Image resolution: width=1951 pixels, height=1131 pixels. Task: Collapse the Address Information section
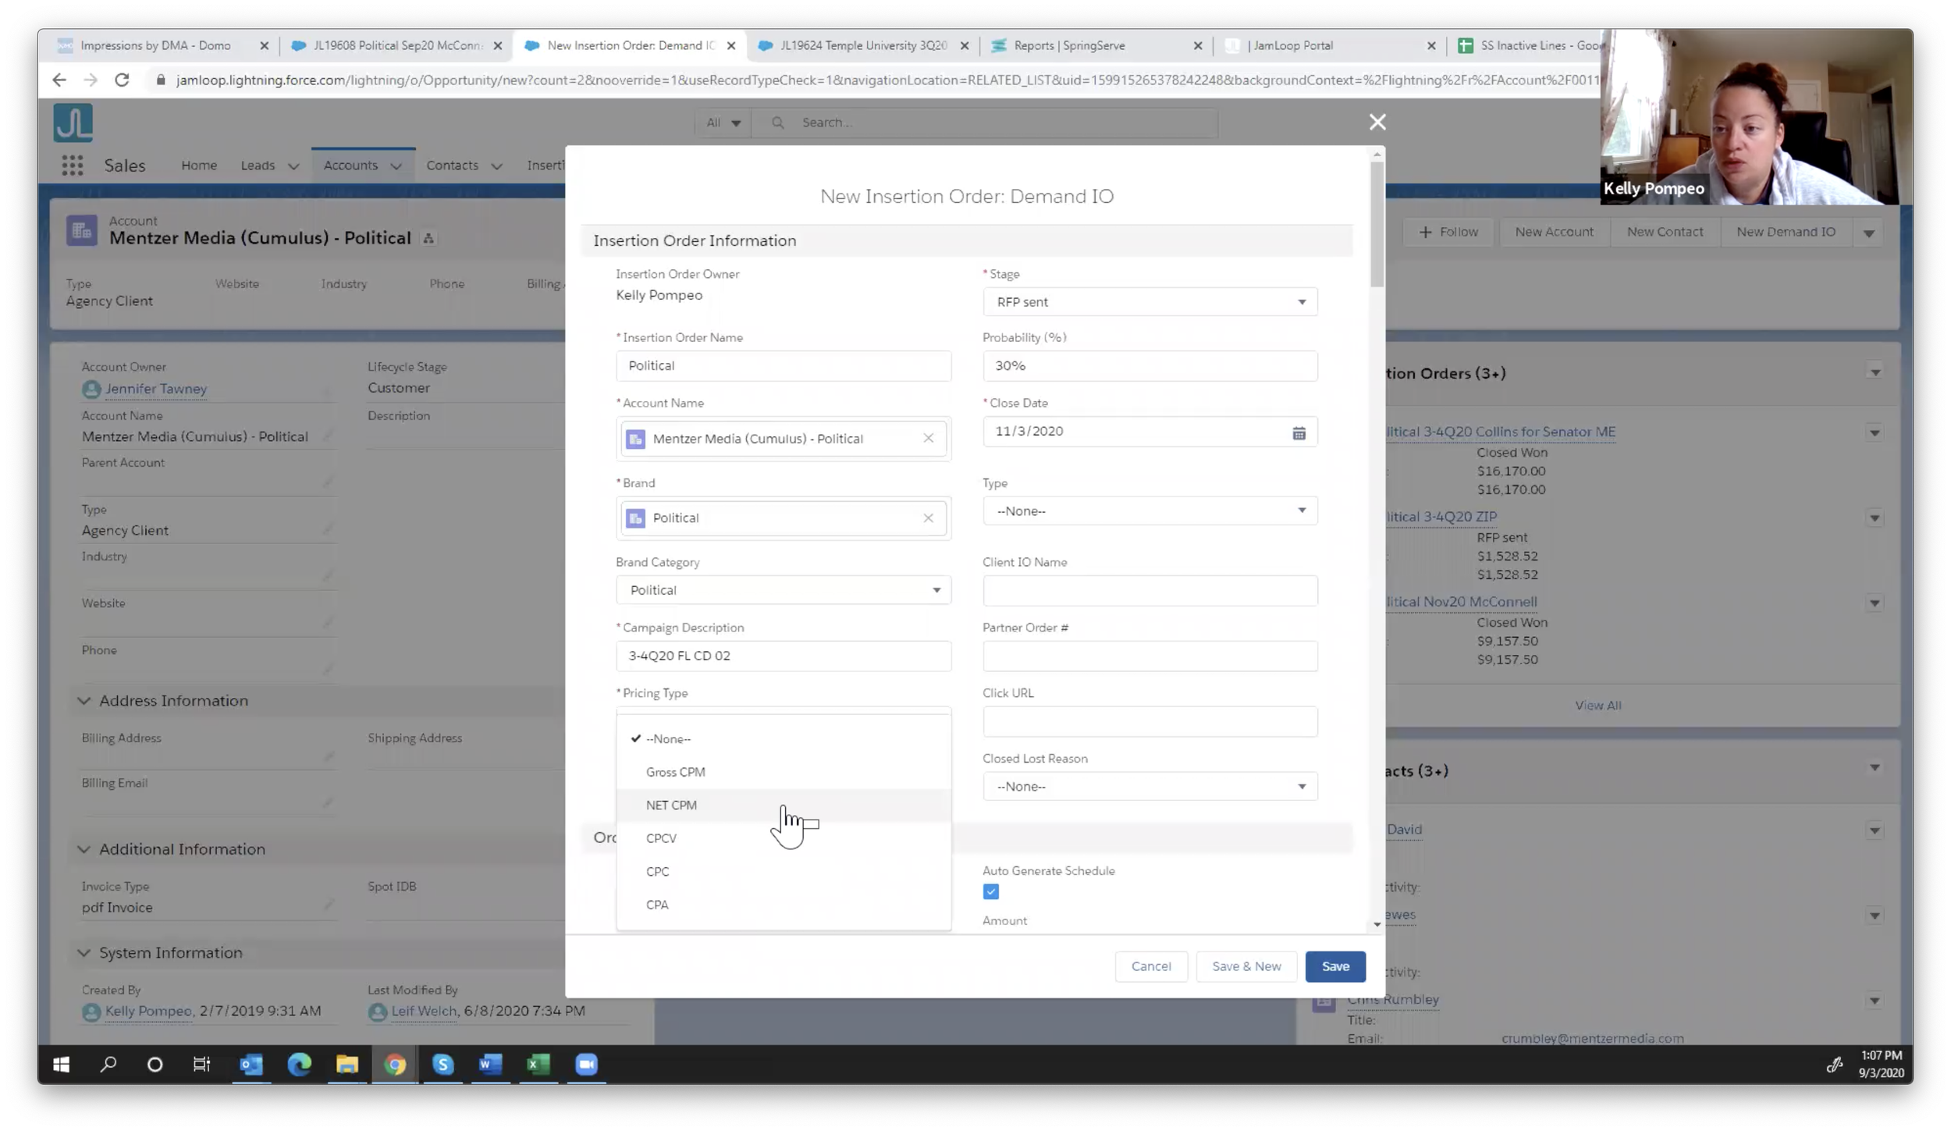[x=84, y=701]
